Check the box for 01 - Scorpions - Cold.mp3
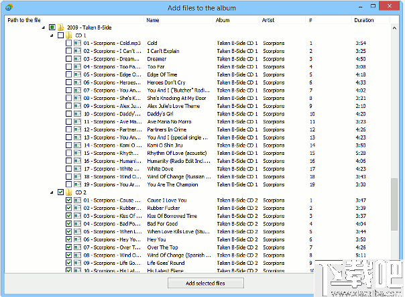Screen dimensions: 405x297 [68, 43]
